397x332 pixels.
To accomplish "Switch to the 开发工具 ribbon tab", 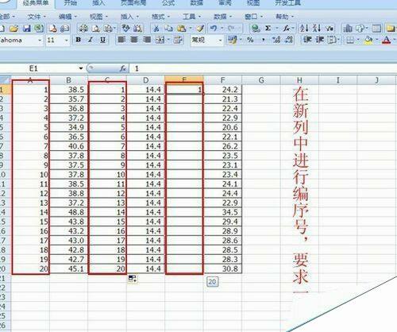I will (x=287, y=3).
